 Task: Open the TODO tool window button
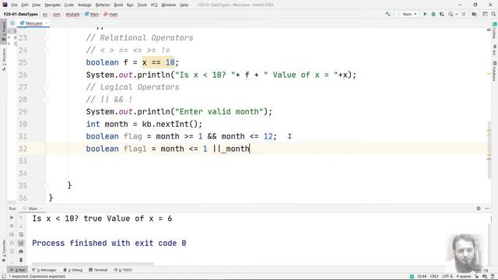click(x=123, y=270)
